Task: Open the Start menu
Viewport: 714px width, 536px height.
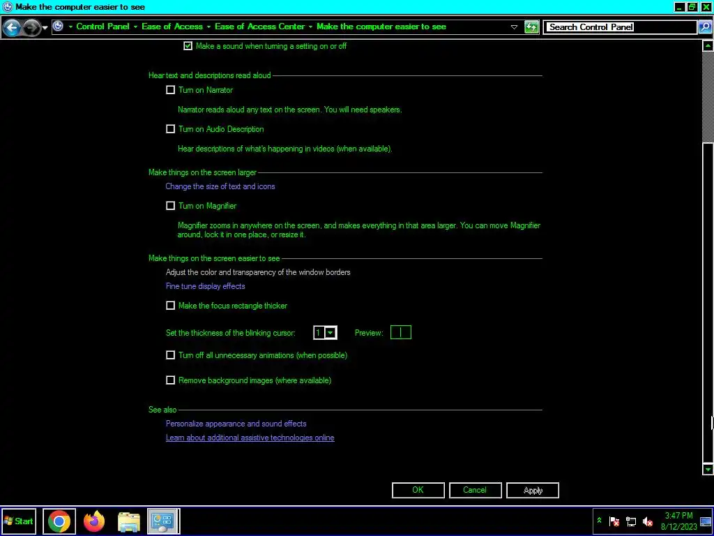Action: click(19, 521)
